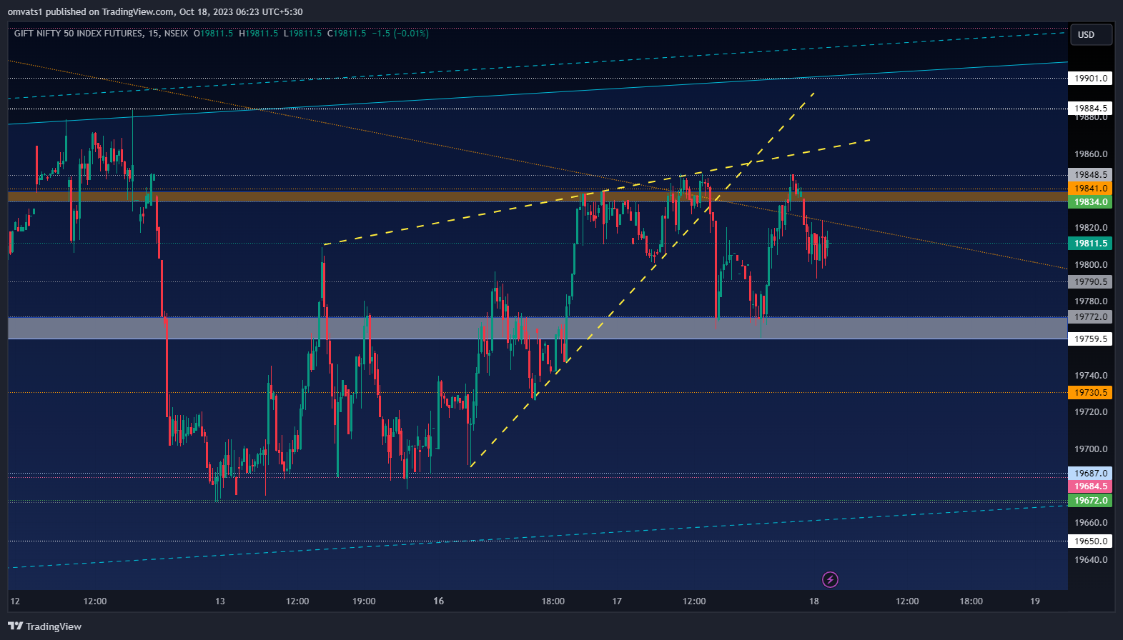The width and height of the screenshot is (1123, 640).
Task: Select the 19884.5 price label
Action: pos(1090,109)
